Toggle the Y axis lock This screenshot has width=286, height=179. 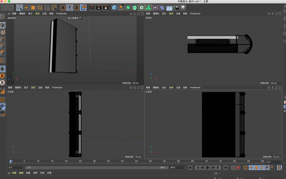[x=70, y=8]
